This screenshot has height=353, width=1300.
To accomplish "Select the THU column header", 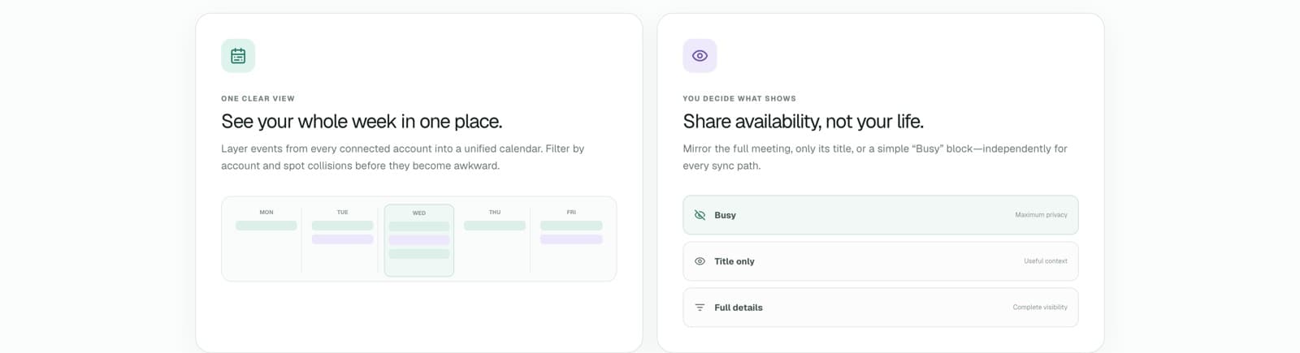I will coord(495,212).
